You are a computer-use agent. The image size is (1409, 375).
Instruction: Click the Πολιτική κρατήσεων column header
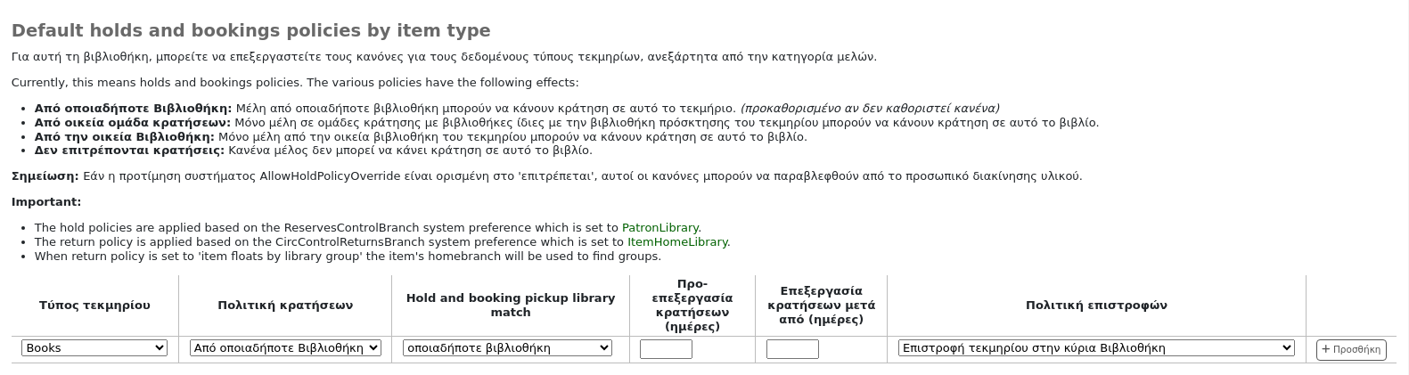coord(285,306)
